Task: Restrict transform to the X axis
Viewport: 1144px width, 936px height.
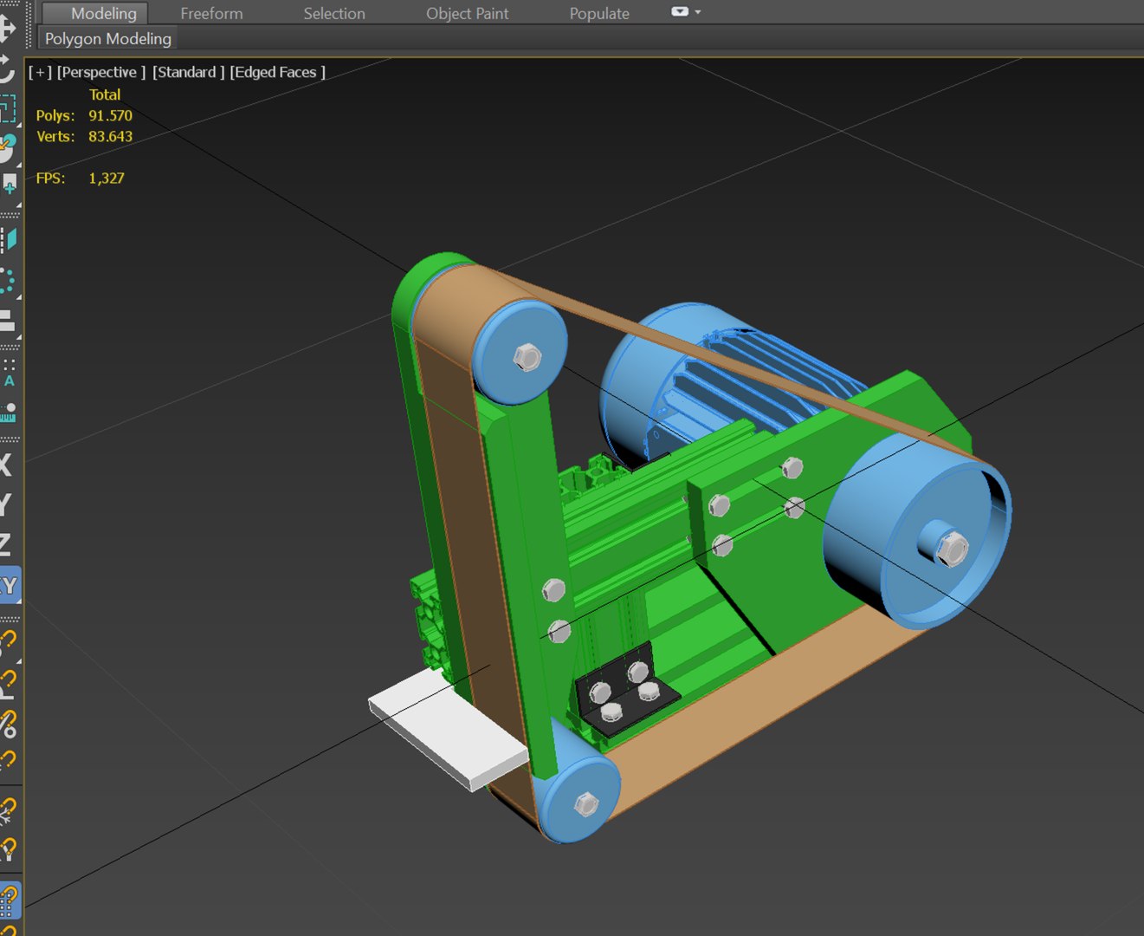Action: (x=6, y=465)
